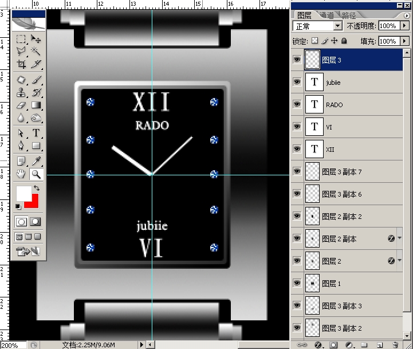Select the Sponge tool
413x349 pixels.
(x=36, y=118)
